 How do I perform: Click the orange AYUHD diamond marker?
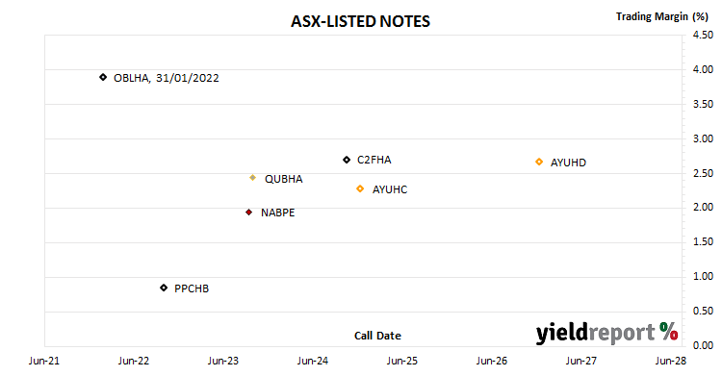tap(539, 162)
